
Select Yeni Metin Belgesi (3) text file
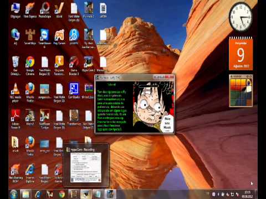[x=45, y=65]
